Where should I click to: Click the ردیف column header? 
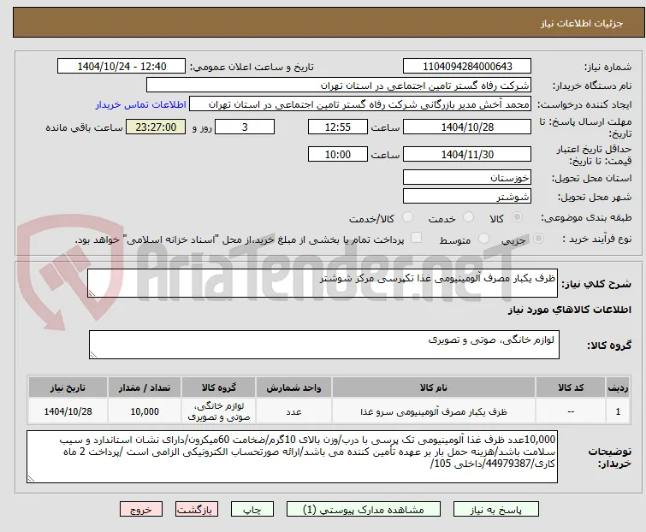(x=618, y=387)
